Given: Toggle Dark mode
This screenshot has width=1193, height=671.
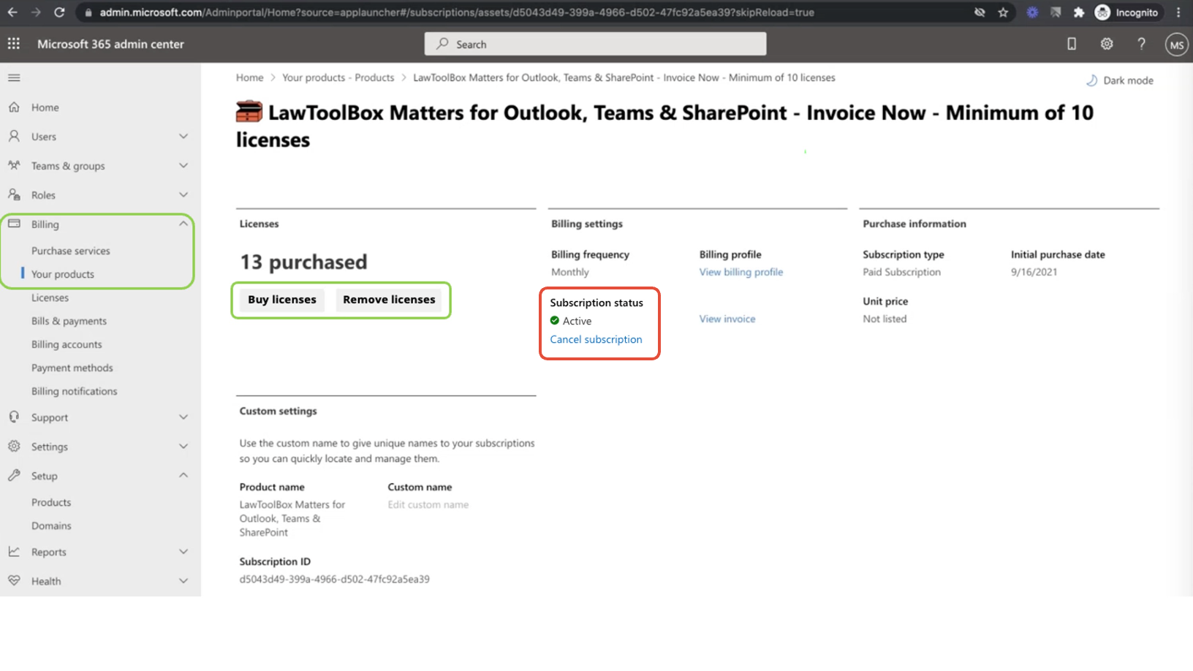Looking at the screenshot, I should pyautogui.click(x=1120, y=80).
